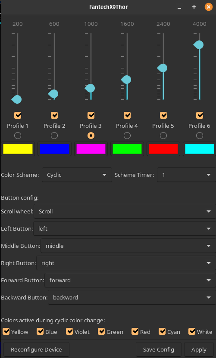This screenshot has height=358, width=216.
Task: Click the yellow Profile 1 color swatch
Action: [x=18, y=149]
